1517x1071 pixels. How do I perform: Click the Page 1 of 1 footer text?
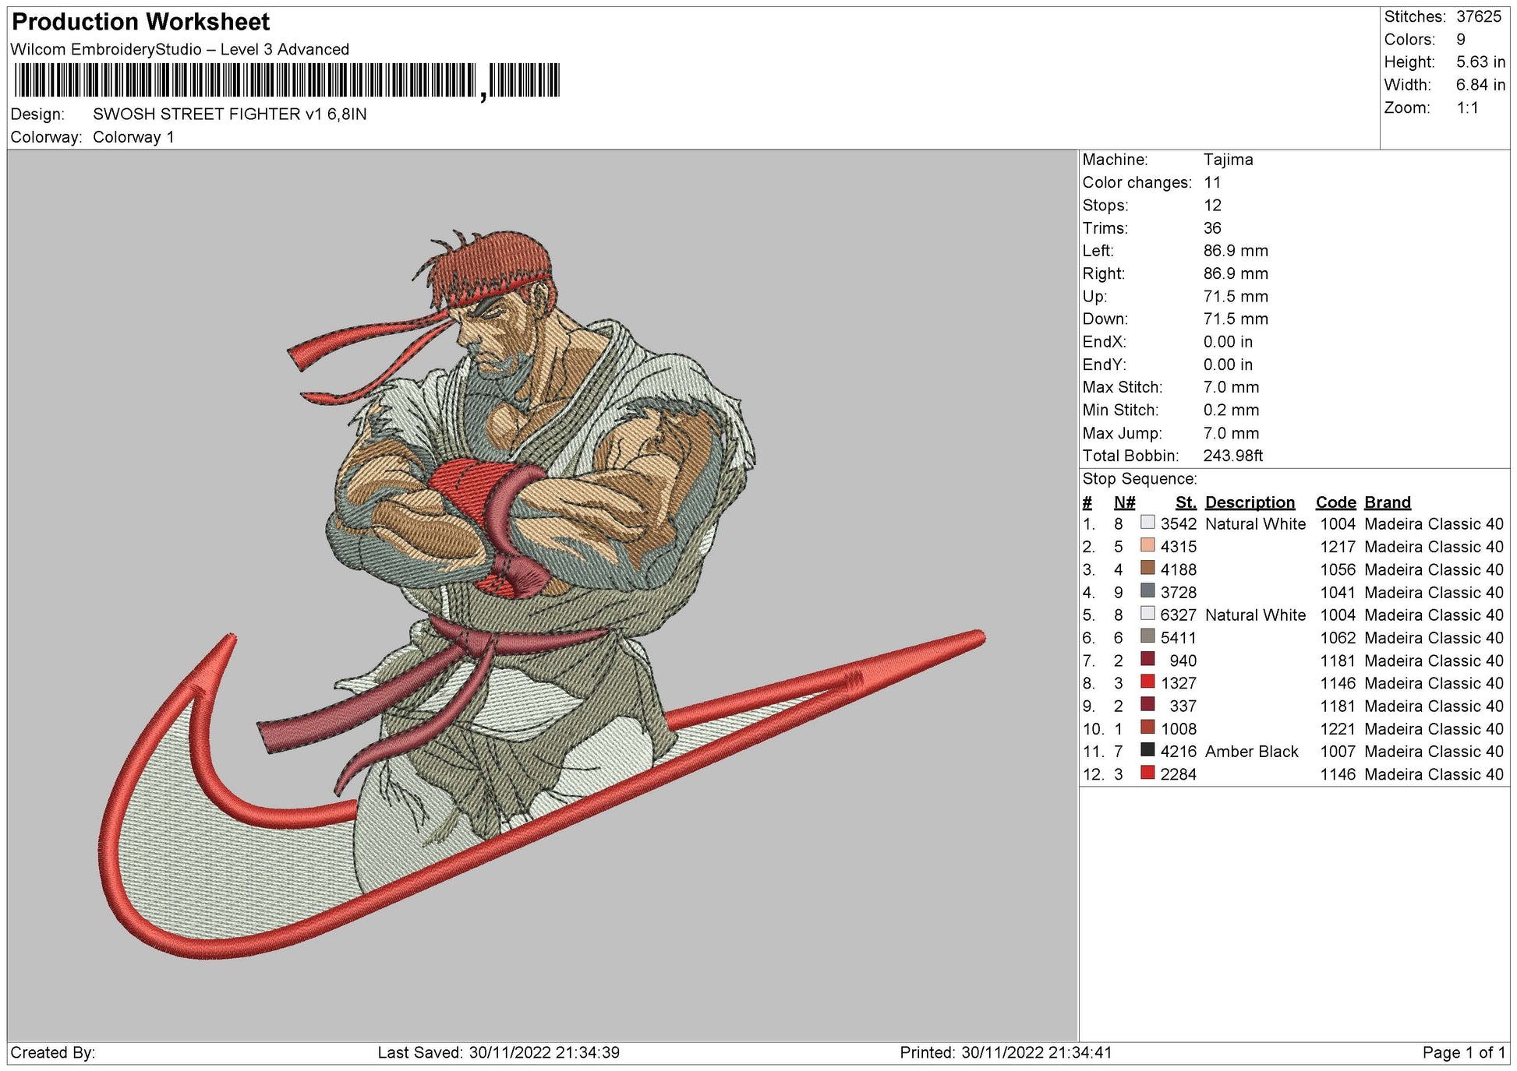coord(1463,1053)
